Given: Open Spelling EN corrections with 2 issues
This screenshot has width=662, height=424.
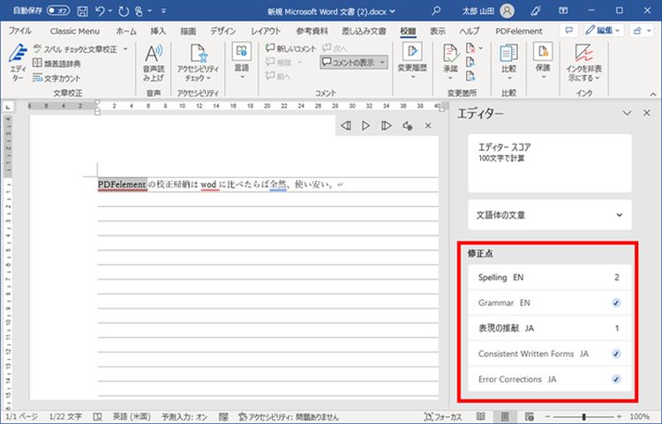Looking at the screenshot, I should coord(550,278).
